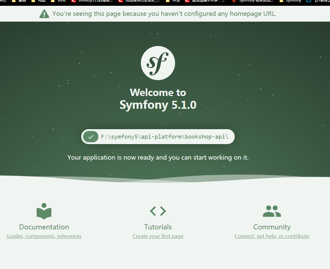Viewport: 330px width, 269px height.
Task: Click the Symfony logo
Action: tap(158, 63)
